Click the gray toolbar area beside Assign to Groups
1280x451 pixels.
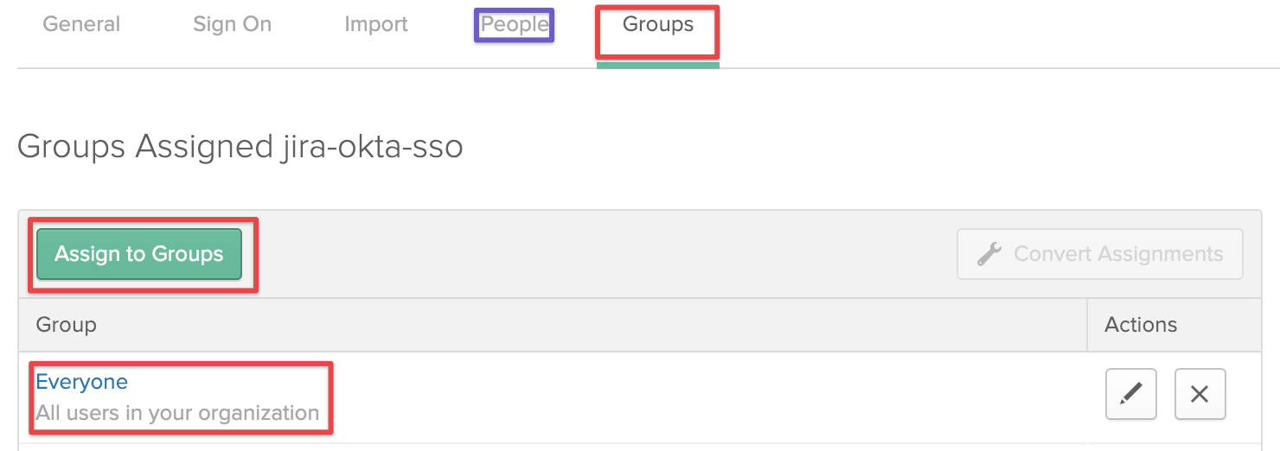tap(605, 254)
